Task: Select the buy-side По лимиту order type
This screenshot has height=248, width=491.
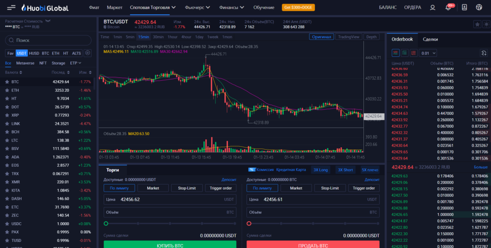Action: pyautogui.click(x=119, y=188)
